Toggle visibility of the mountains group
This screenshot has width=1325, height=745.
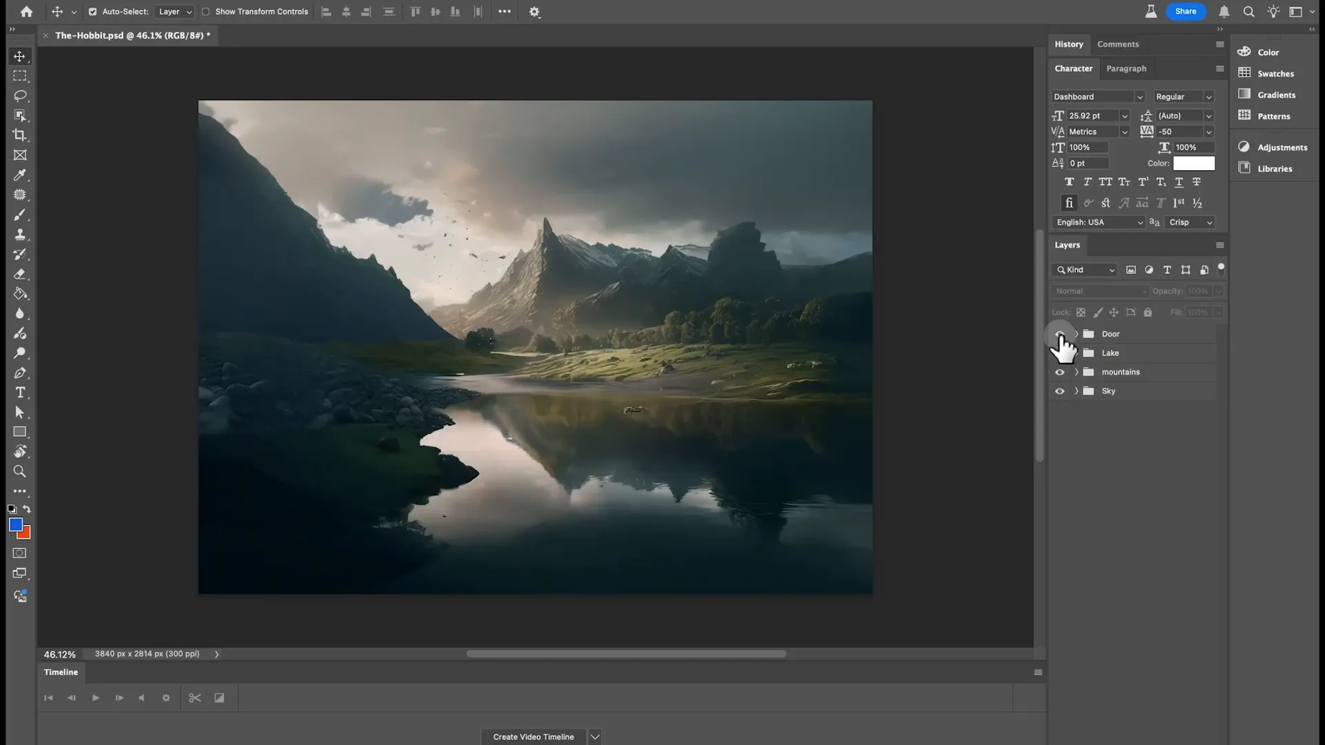1060,372
